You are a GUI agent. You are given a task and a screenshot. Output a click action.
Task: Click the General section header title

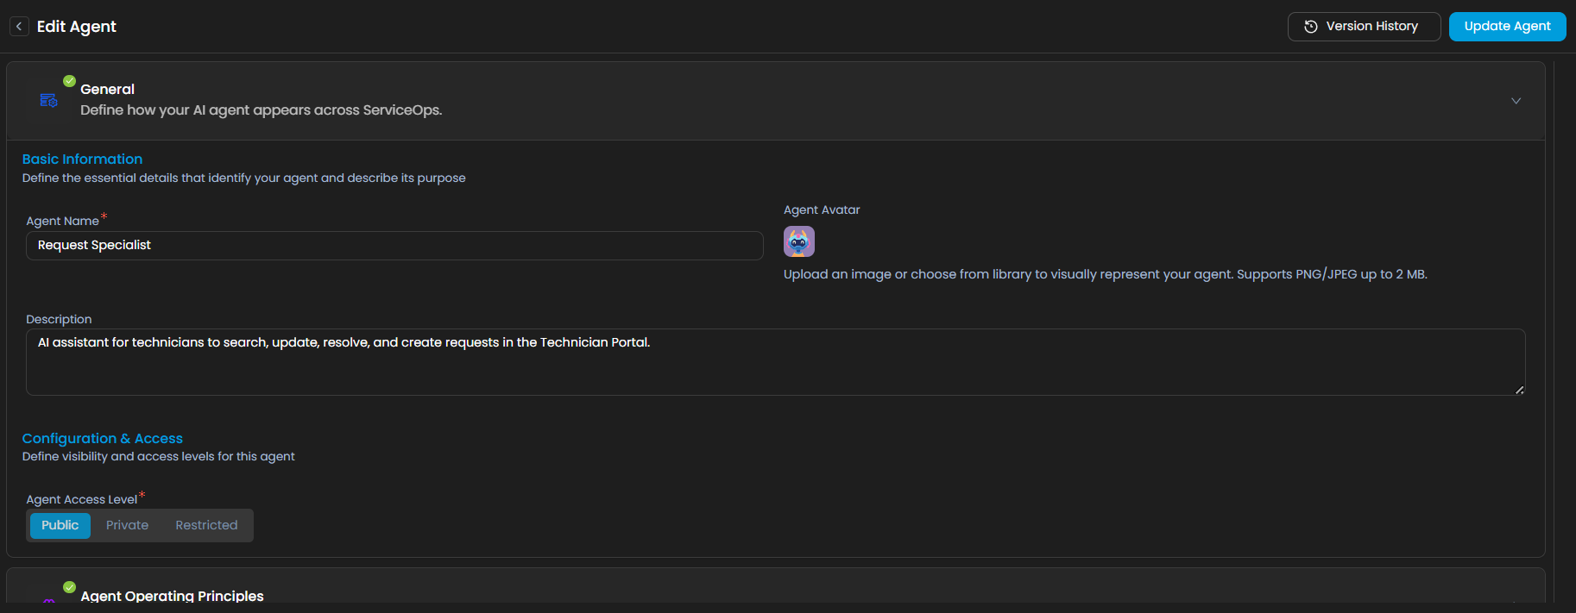click(x=107, y=90)
